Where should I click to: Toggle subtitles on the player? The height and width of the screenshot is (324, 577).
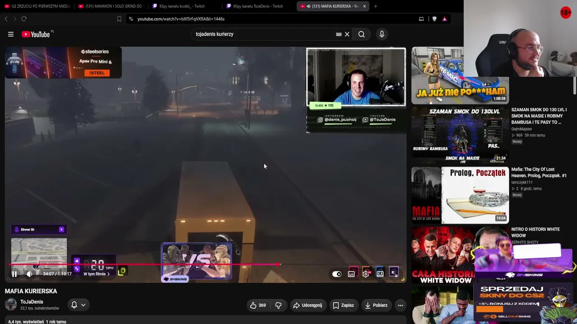351,274
